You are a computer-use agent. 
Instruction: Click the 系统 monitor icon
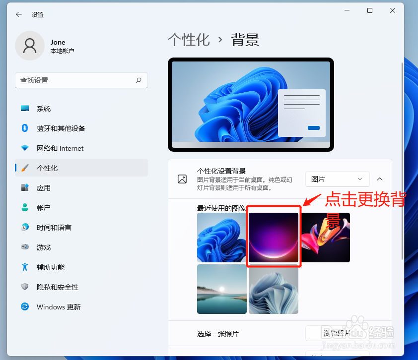pos(25,109)
